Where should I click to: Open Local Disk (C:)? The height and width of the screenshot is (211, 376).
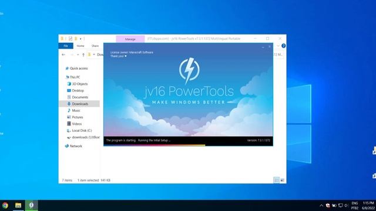tap(82, 131)
